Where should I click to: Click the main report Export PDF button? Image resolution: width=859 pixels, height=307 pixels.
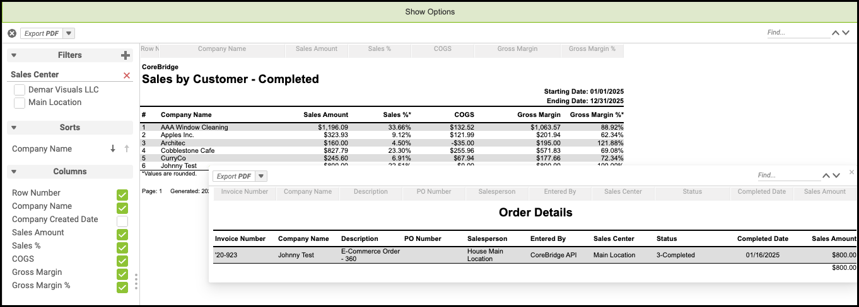click(x=42, y=33)
